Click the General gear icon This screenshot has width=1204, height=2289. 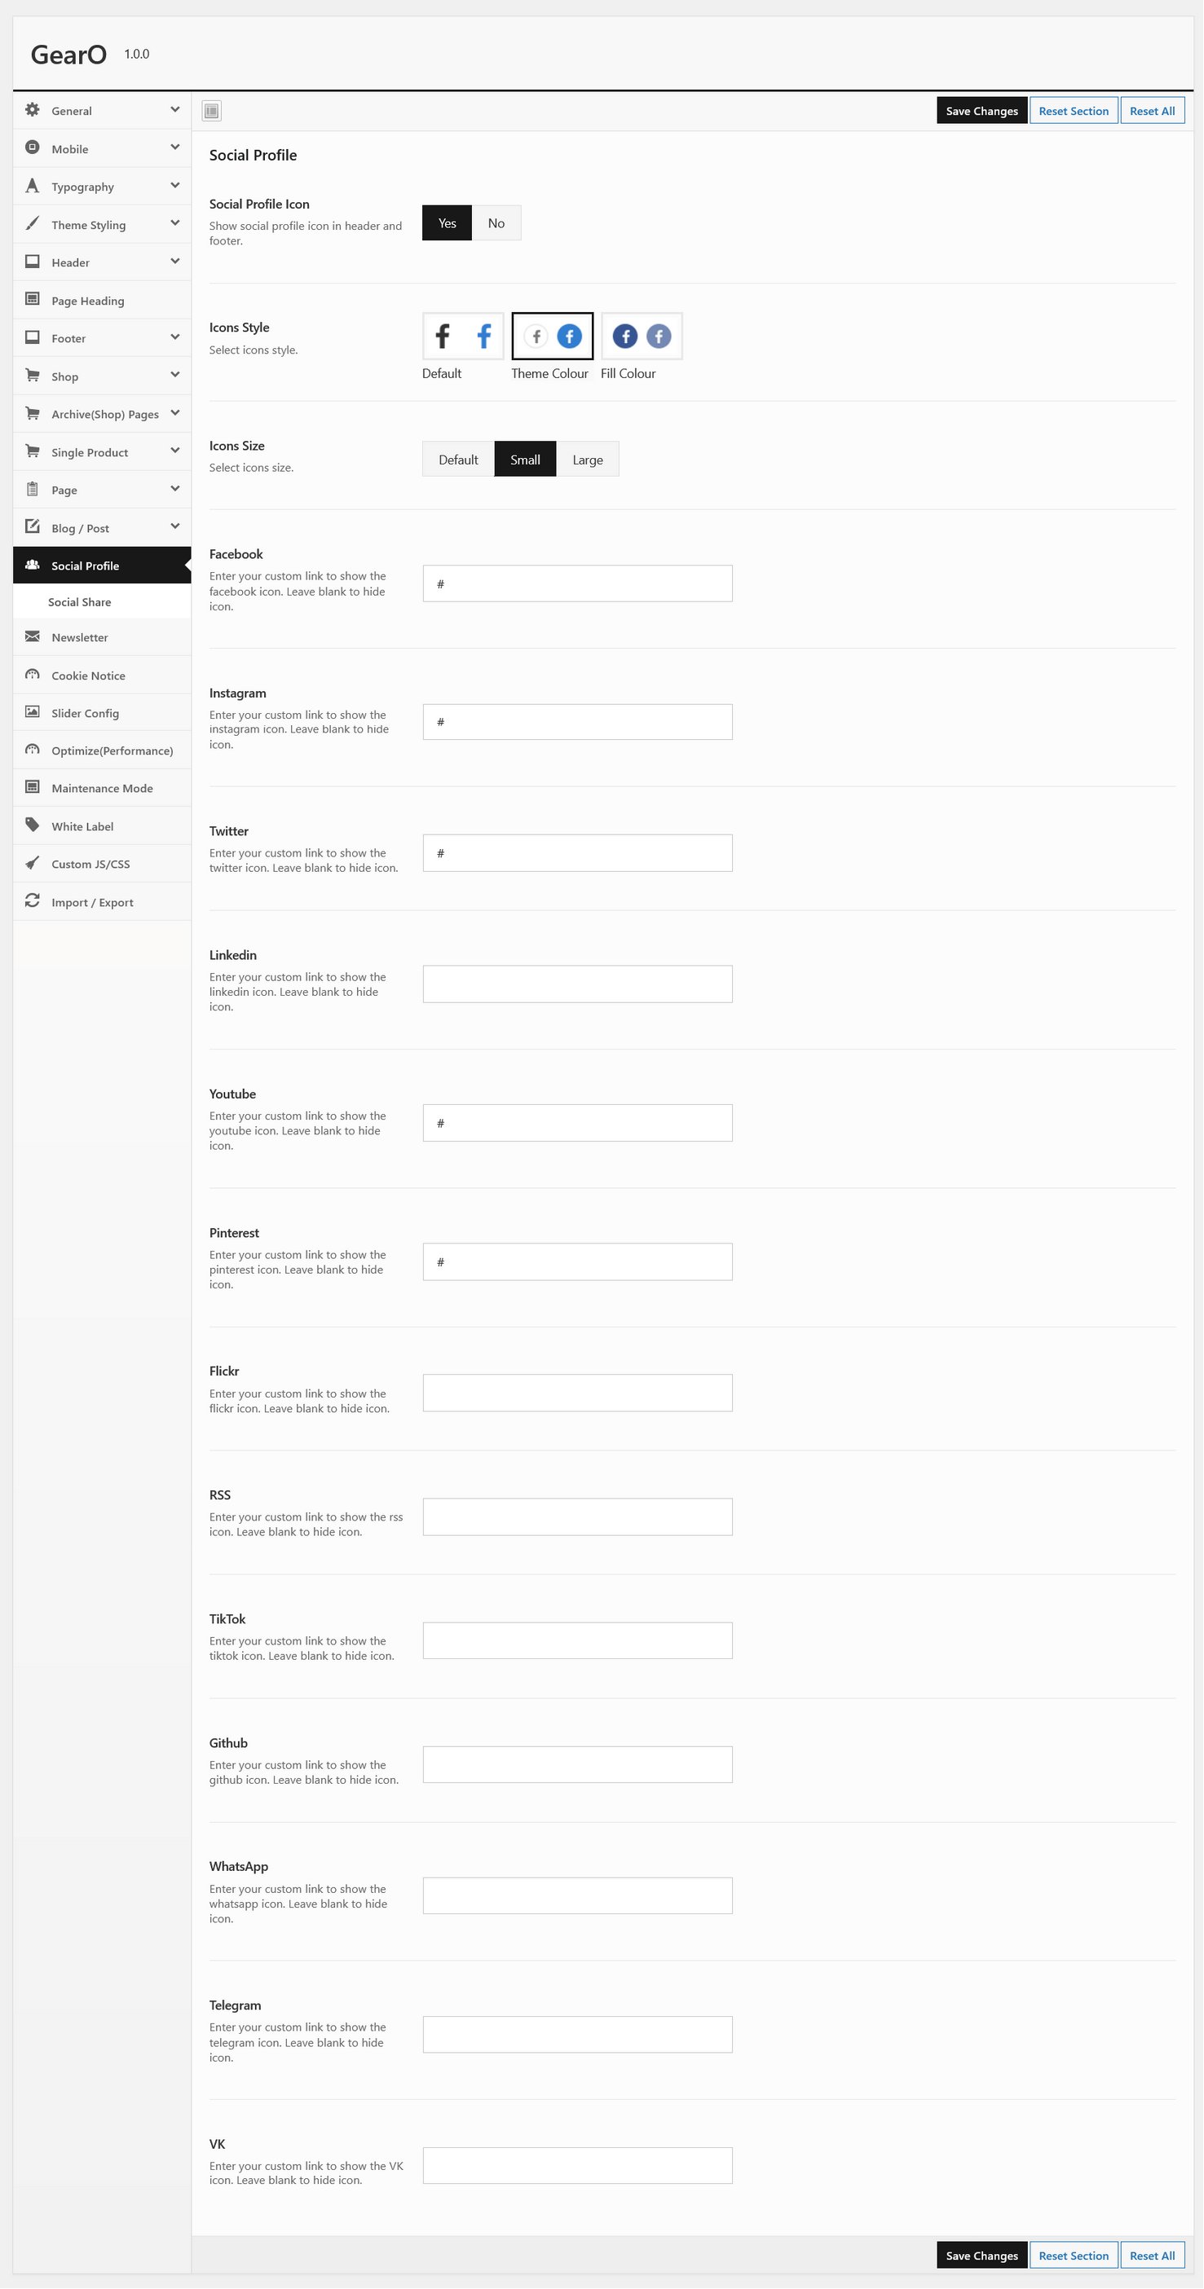33,110
